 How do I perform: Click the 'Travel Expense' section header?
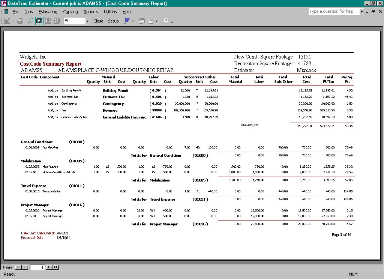pyautogui.click(x=33, y=186)
